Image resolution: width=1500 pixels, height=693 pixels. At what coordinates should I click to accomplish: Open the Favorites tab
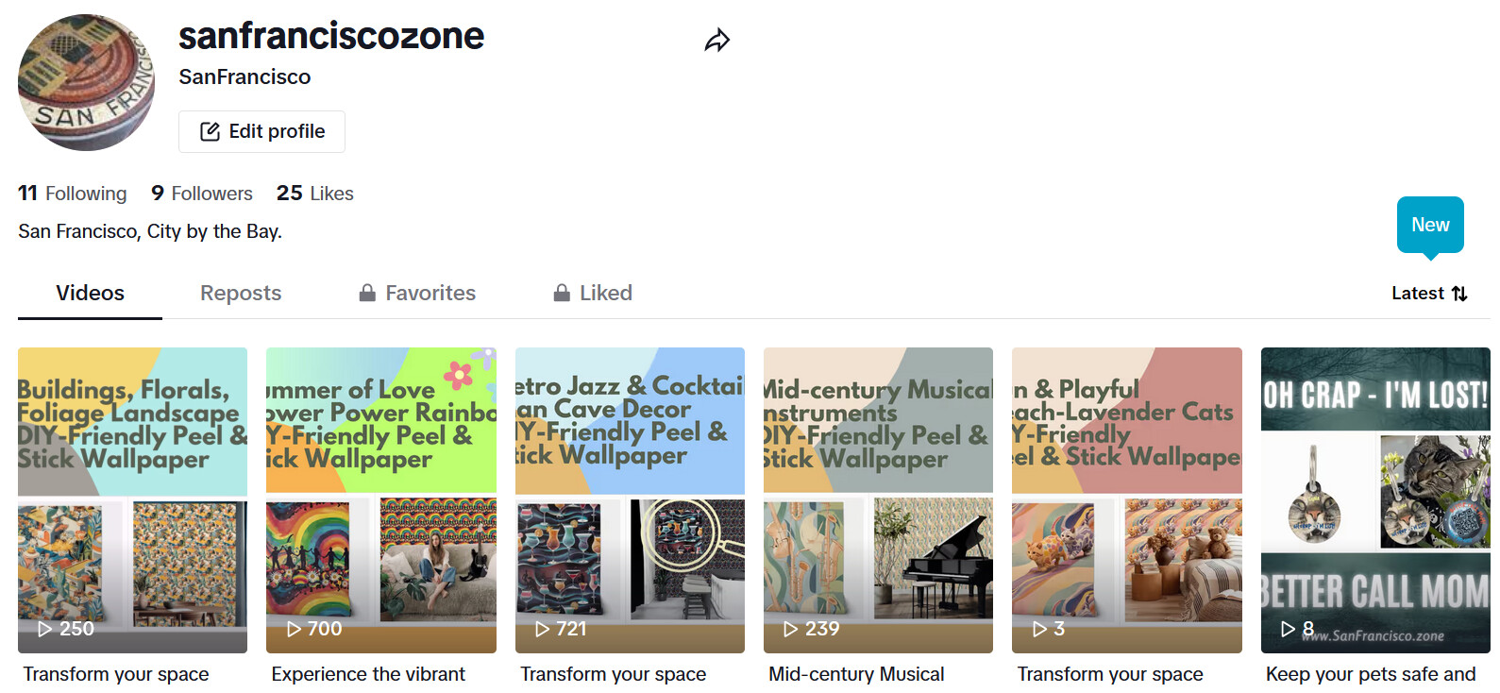[x=417, y=293]
